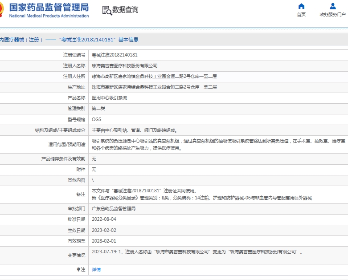The image size is (348, 280).
Task: Select the page title containing 粤械注准20182140181 基本信息
Action: point(69,40)
